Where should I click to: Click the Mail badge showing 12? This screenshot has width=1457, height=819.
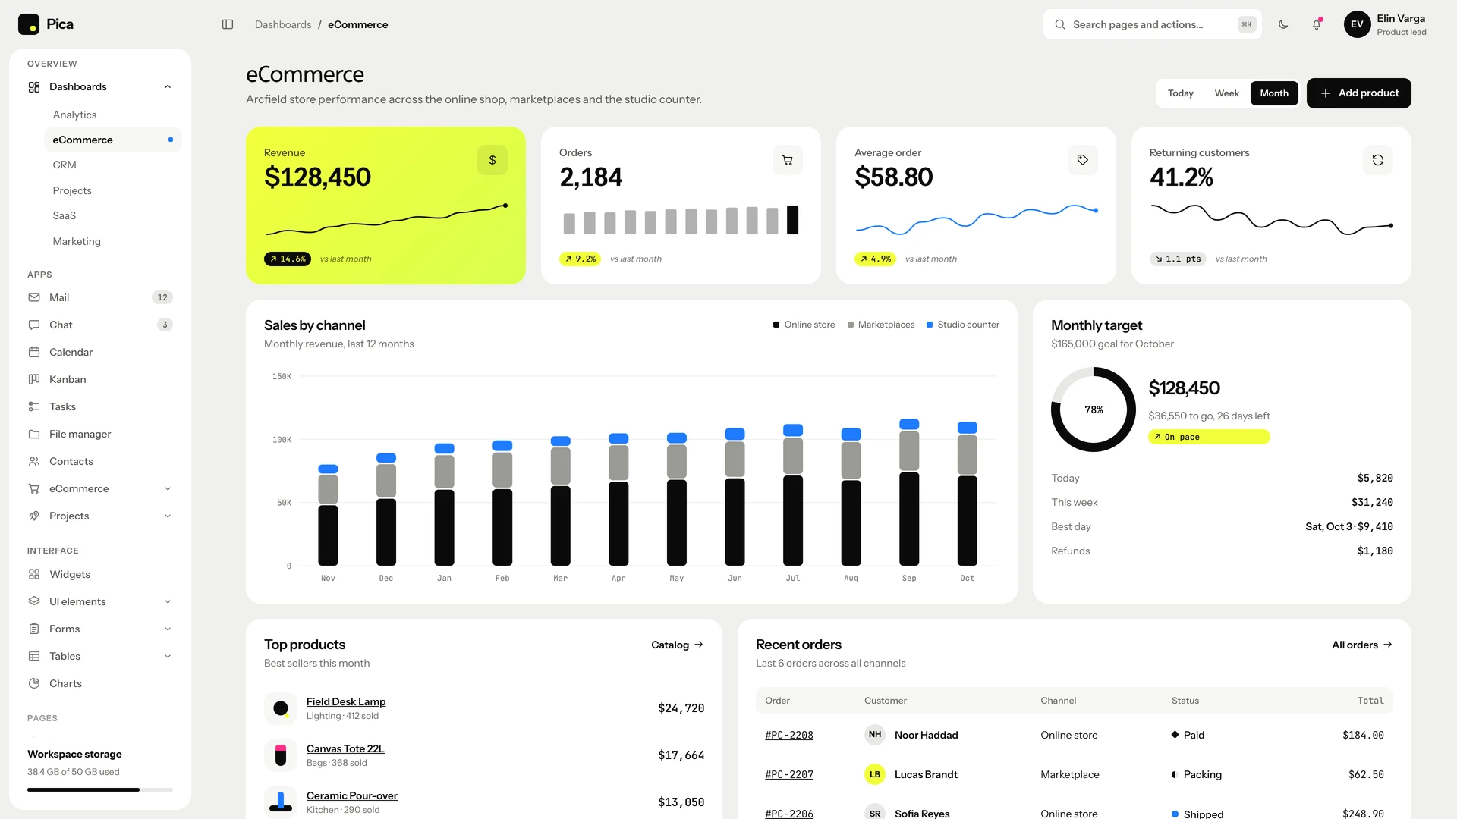click(162, 297)
